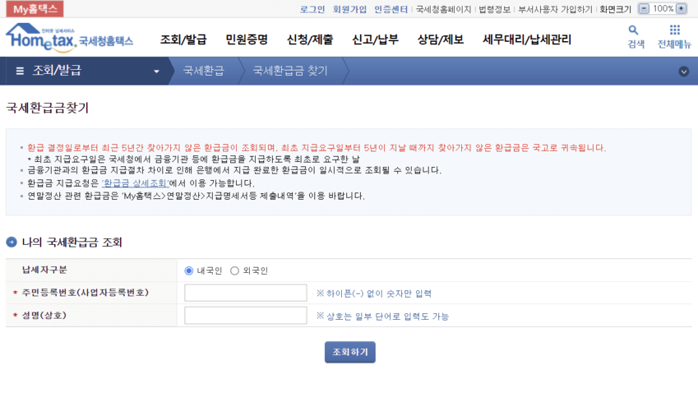Screen dimensions: 698x402
Task: Open the 인증센터 link
Action: pyautogui.click(x=391, y=9)
